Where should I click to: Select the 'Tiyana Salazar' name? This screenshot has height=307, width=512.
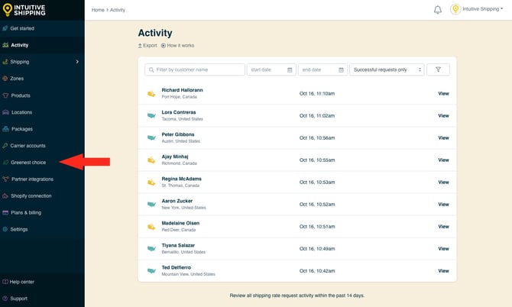[178, 245]
